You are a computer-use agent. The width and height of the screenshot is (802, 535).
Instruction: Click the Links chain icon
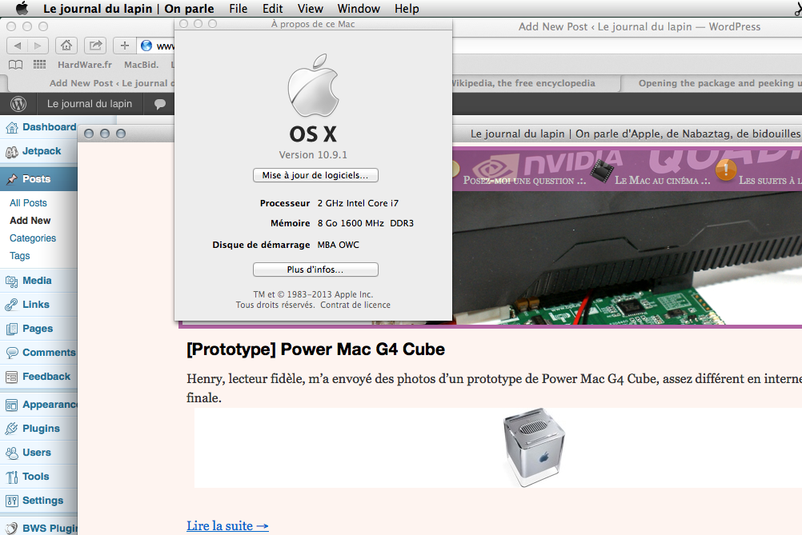12,305
